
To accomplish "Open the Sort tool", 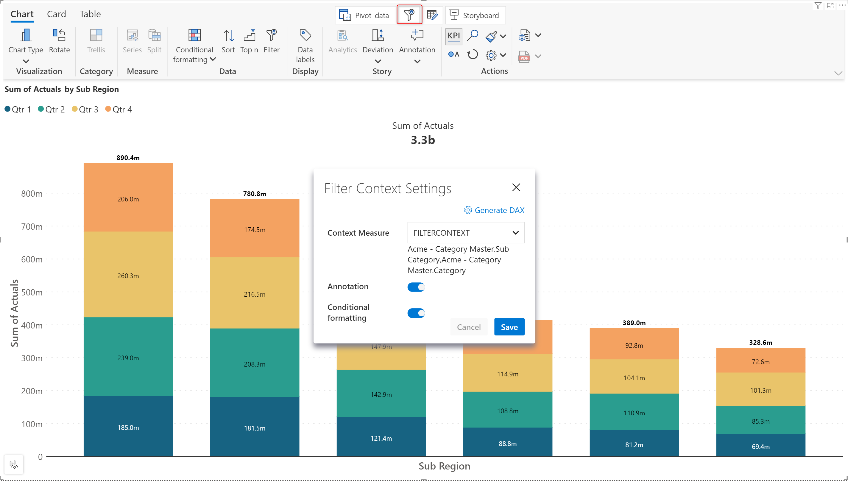I will click(x=228, y=35).
